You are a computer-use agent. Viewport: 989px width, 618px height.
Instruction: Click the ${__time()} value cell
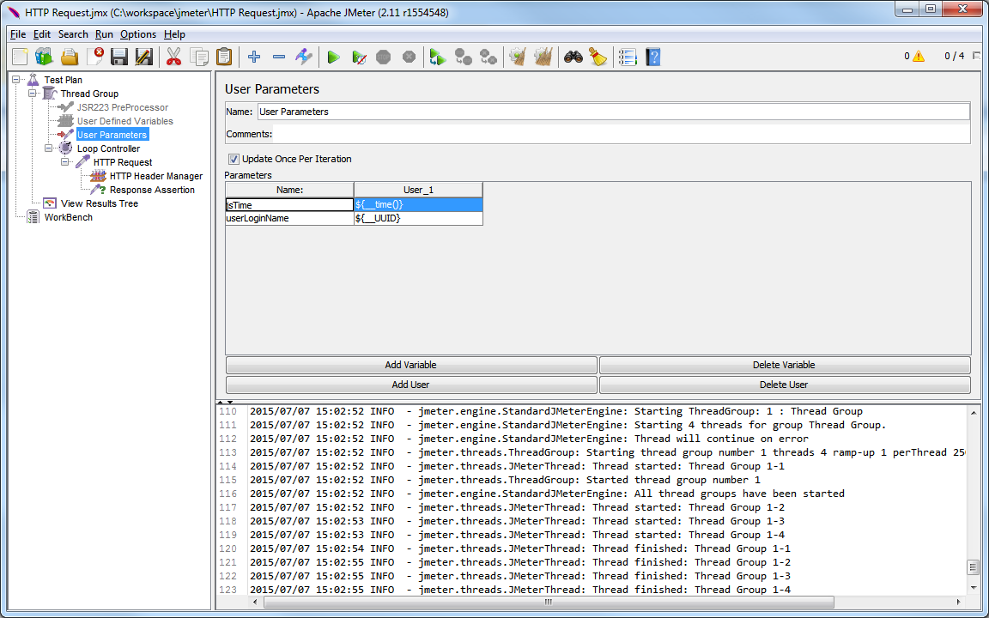point(418,205)
